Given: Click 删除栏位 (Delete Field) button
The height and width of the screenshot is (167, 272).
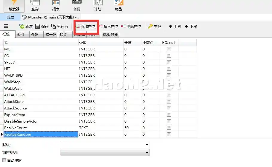Looking at the screenshot, I should click(131, 26).
